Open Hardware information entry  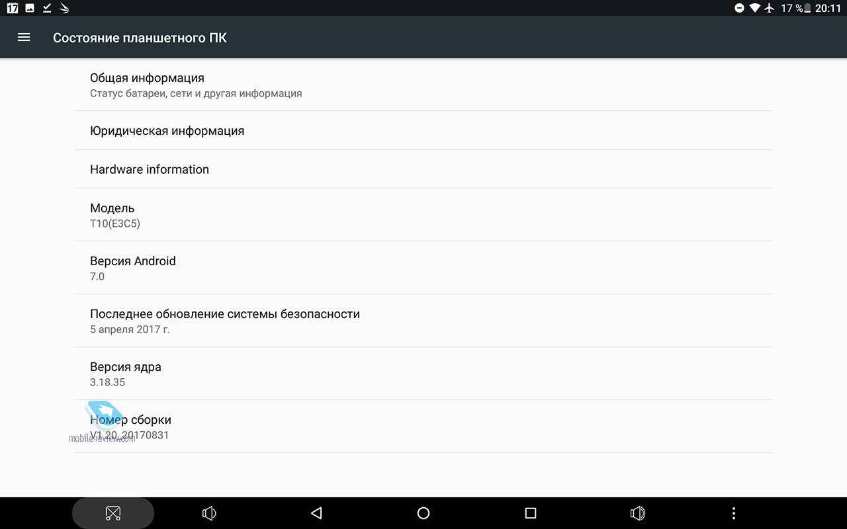click(x=423, y=169)
